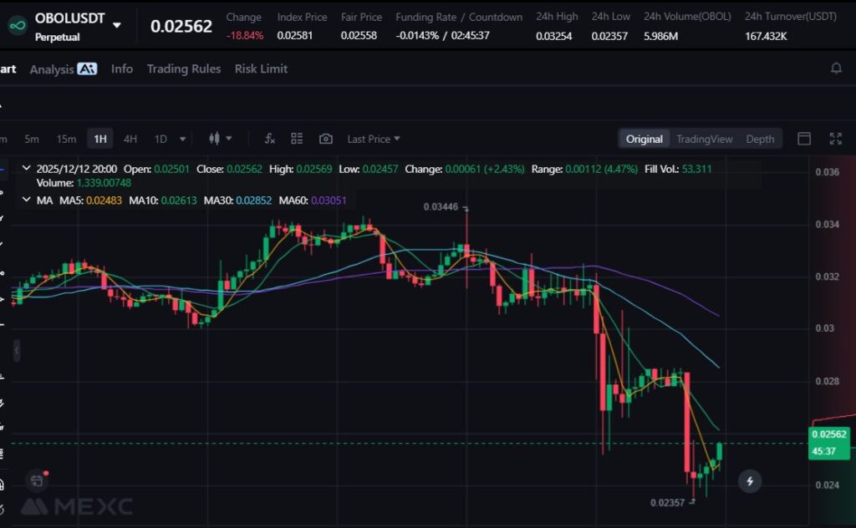This screenshot has width=856, height=528.
Task: Click the floating calendar icon with red dot
Action: pos(36,480)
